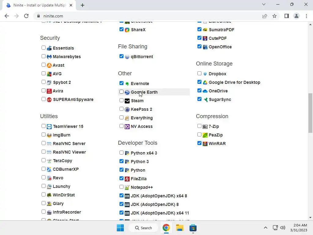This screenshot has height=235, width=313.
Task: Open Microsoft Store from the taskbar
Action: point(193,228)
